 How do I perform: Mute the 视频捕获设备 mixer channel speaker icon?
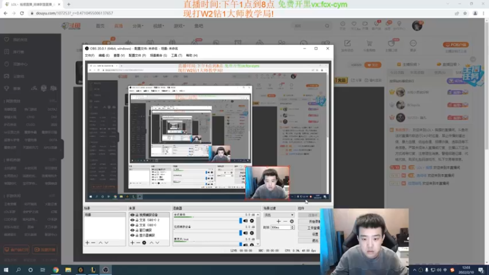click(x=246, y=233)
